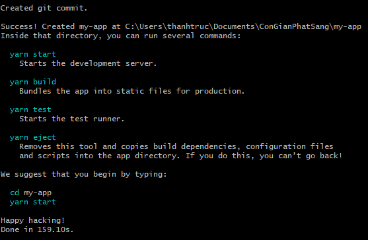This screenshot has height=240, width=368.
Task: Click the 'configuration files' text in eject description
Action: point(289,147)
